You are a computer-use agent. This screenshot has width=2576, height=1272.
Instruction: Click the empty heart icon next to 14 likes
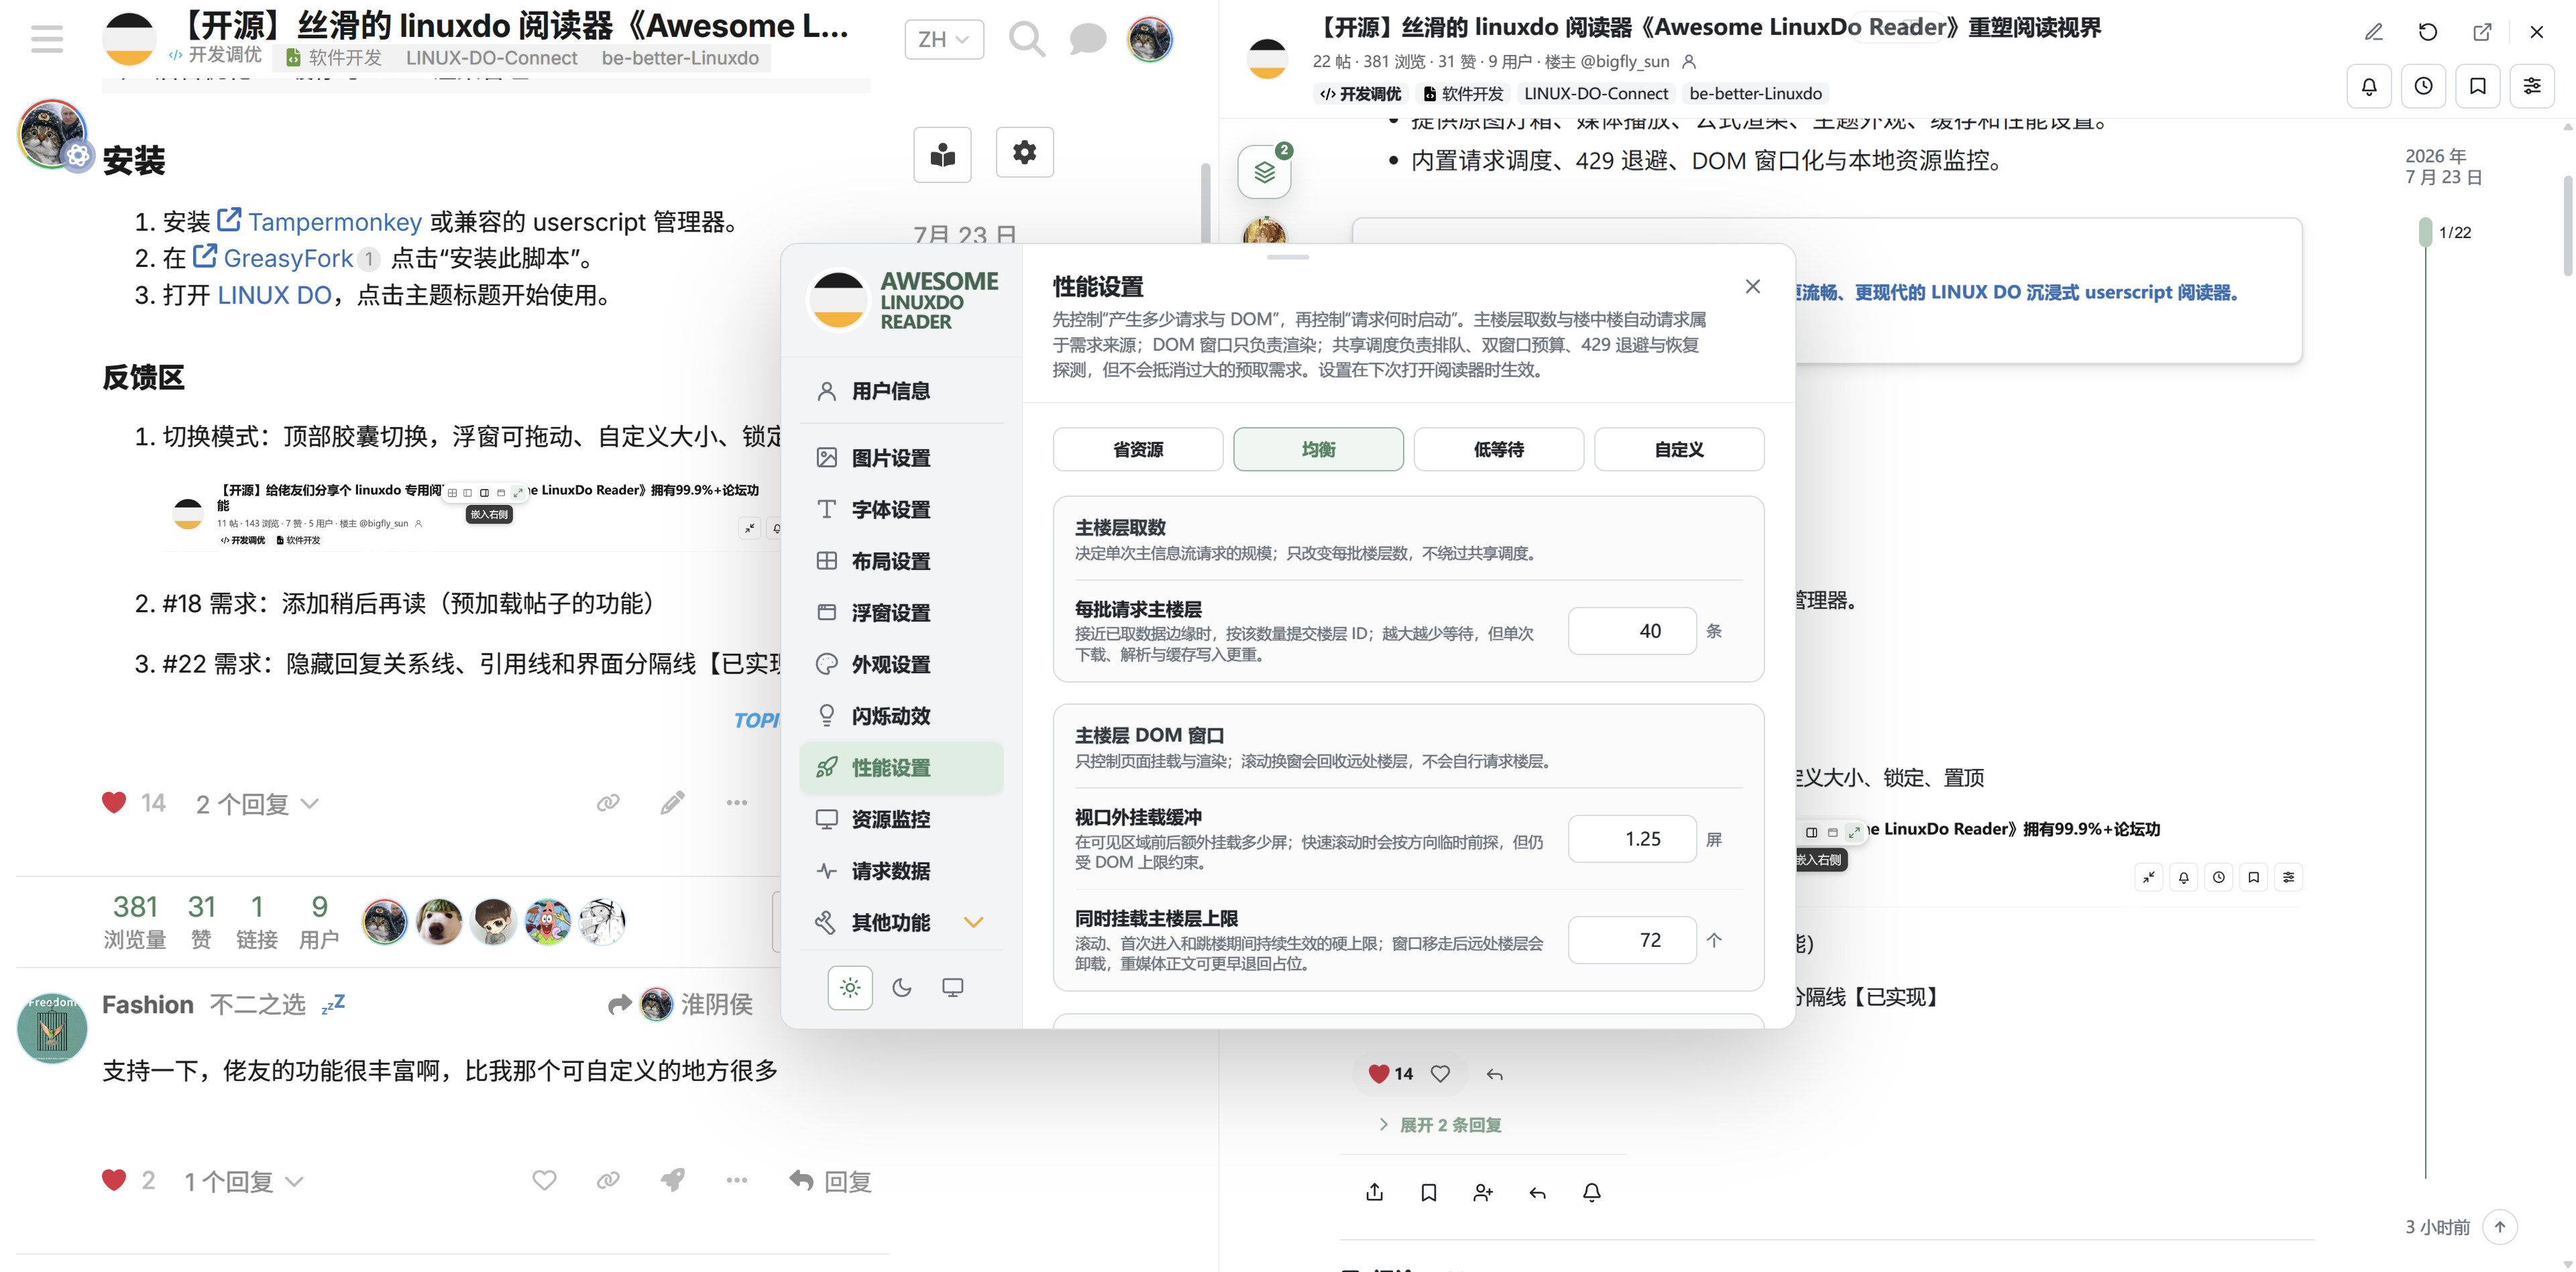coord(1440,1073)
